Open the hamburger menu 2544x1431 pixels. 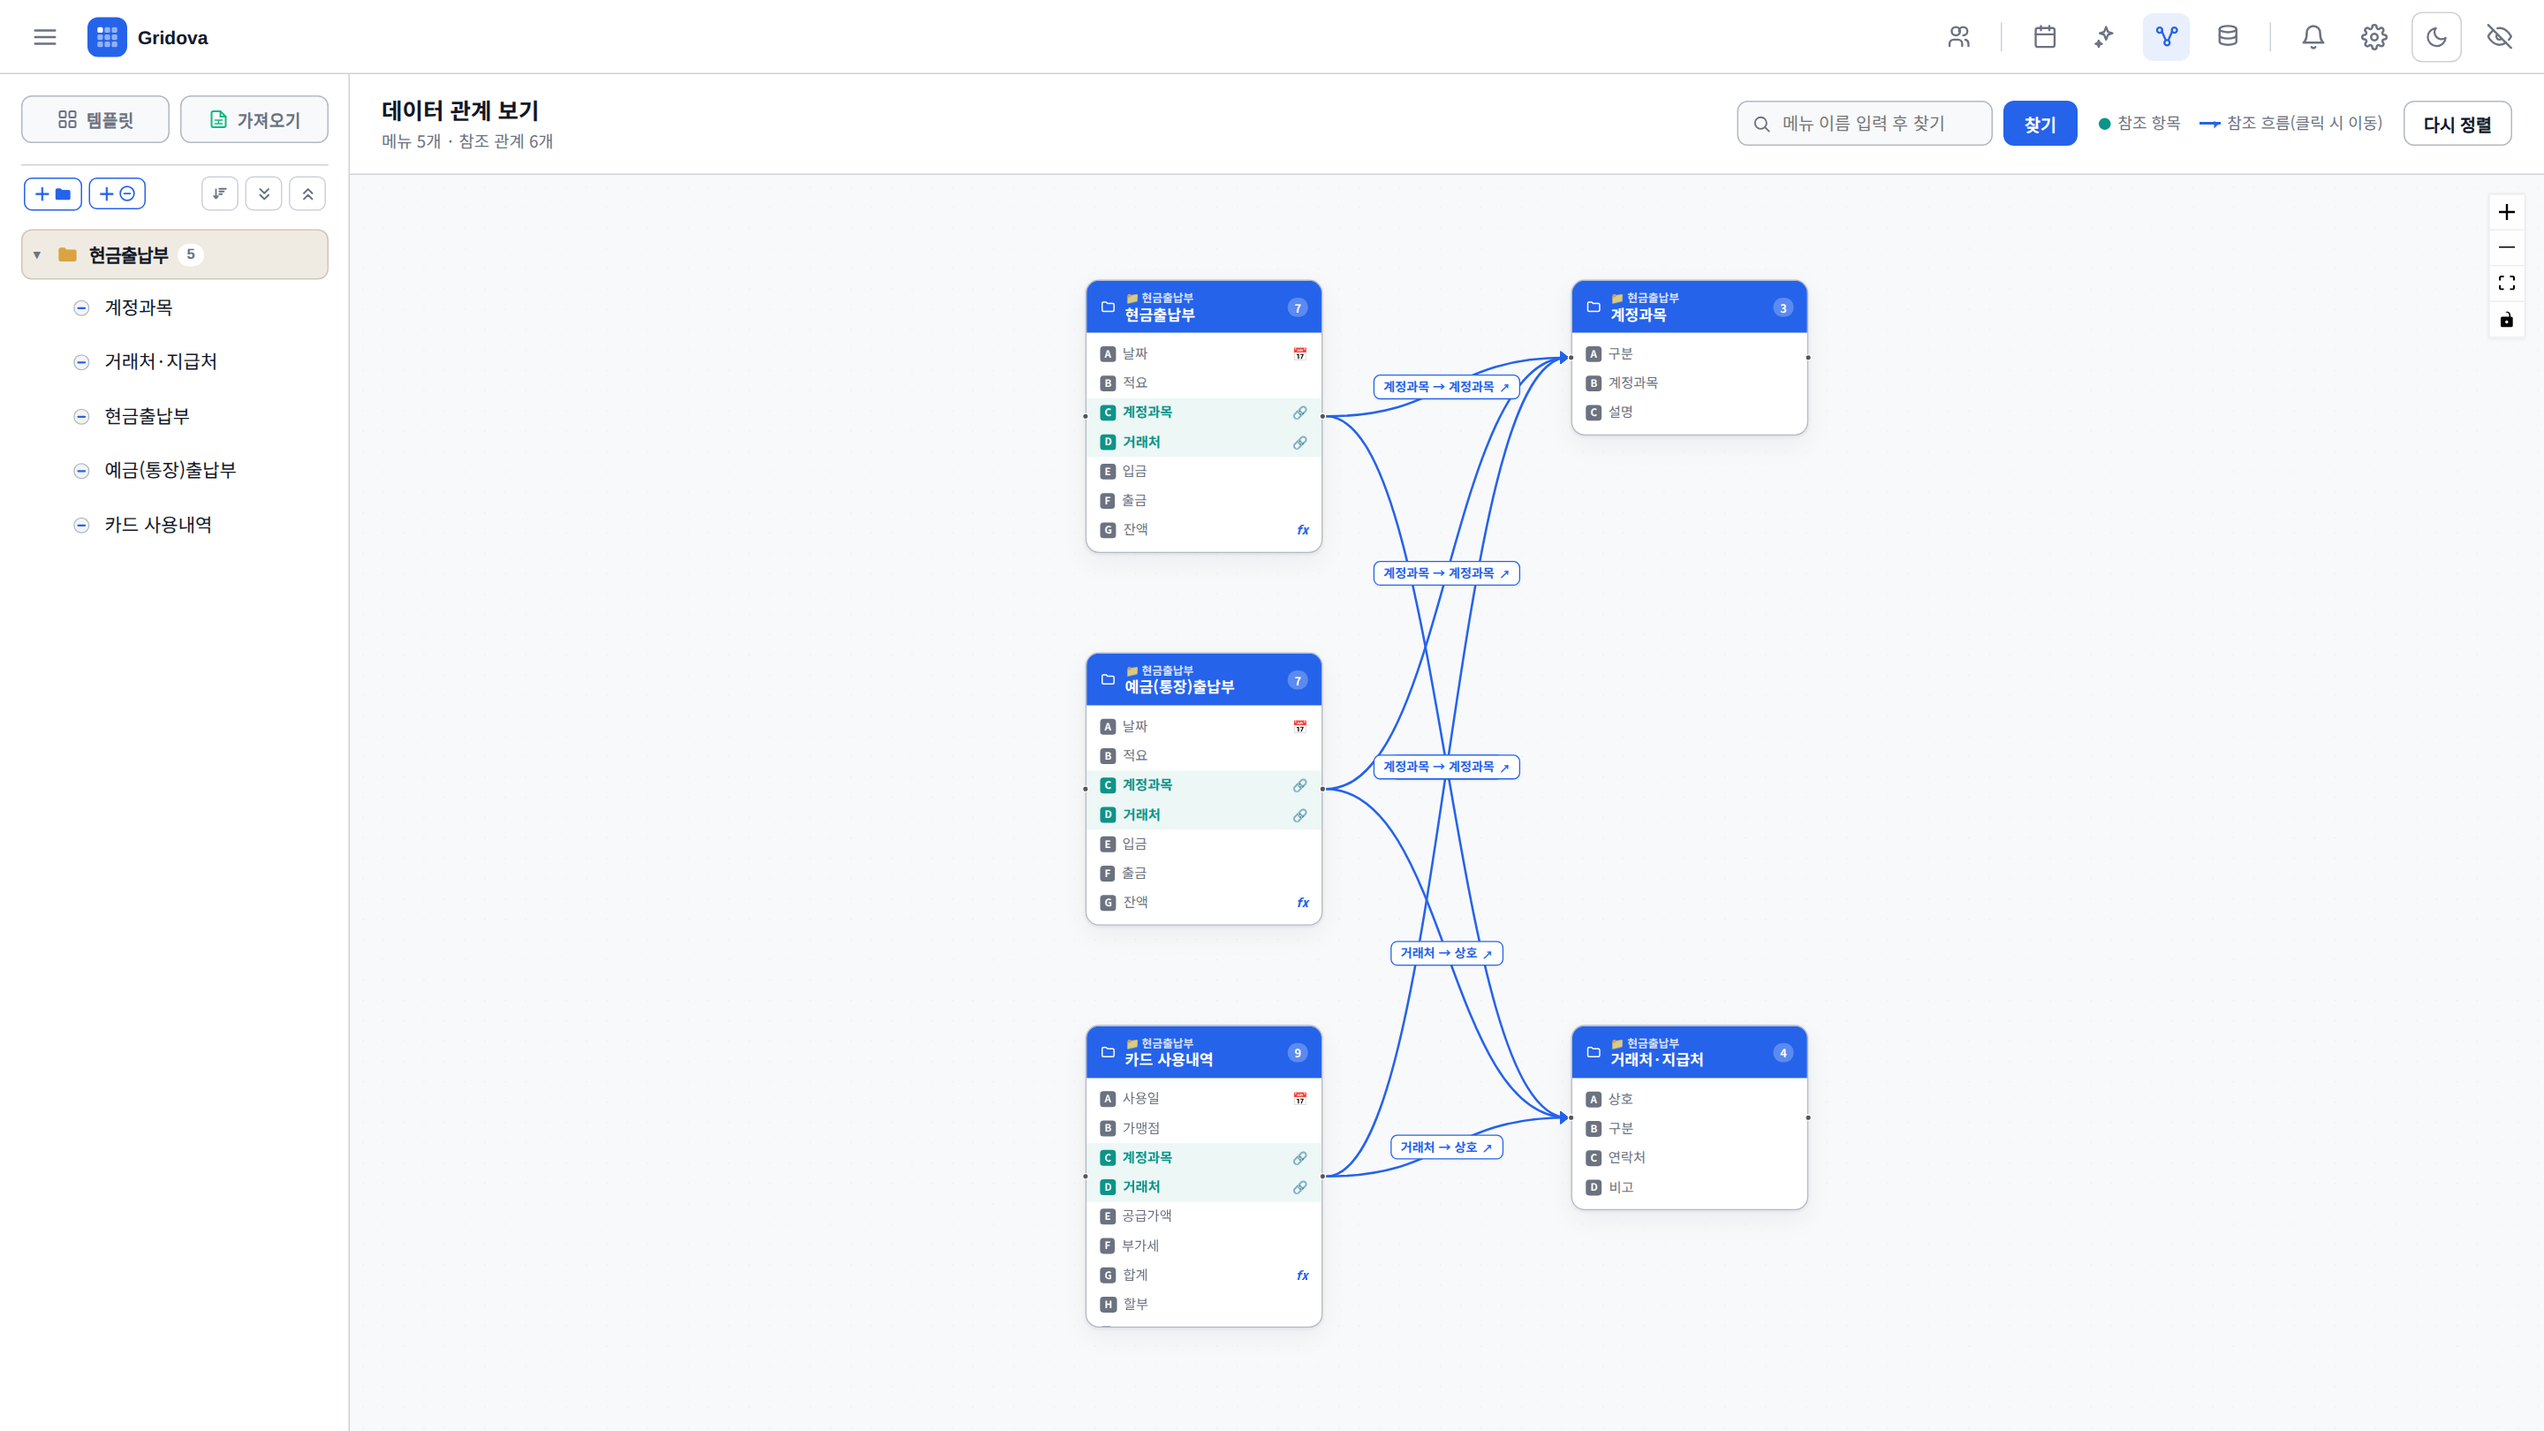tap(44, 36)
